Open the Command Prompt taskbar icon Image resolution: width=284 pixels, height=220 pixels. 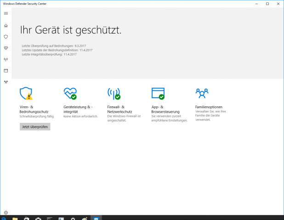coord(50,219)
